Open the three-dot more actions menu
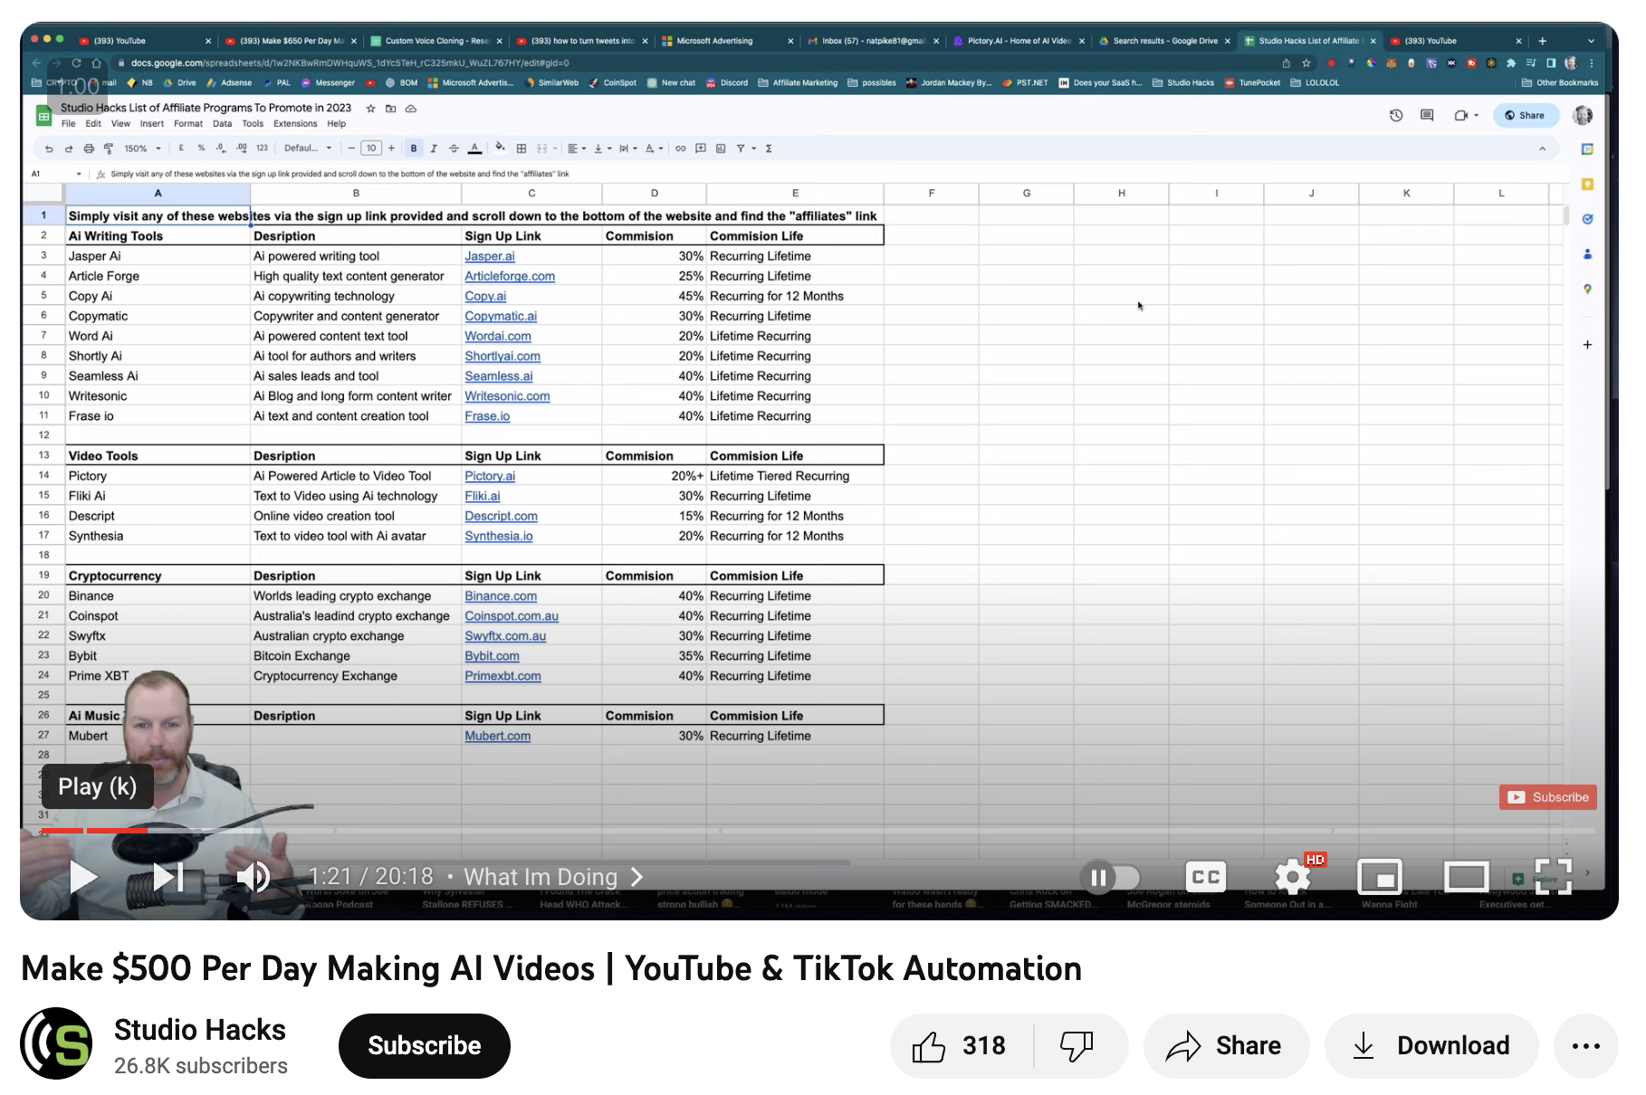The image size is (1646, 1095). (x=1585, y=1046)
